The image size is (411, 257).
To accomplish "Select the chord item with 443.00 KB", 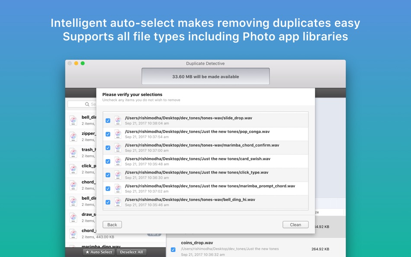I will [116, 233].
